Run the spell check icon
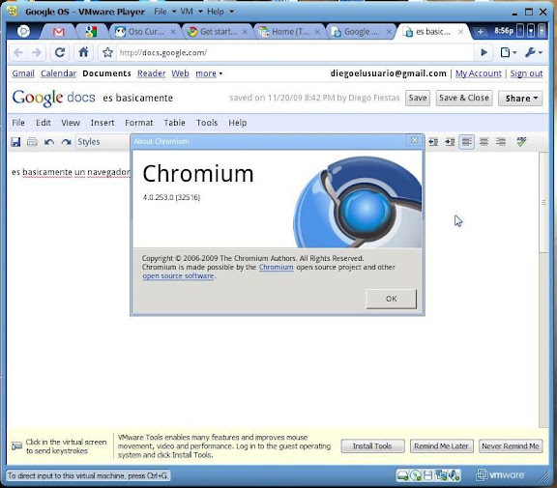Image resolution: width=557 pixels, height=488 pixels. [521, 142]
